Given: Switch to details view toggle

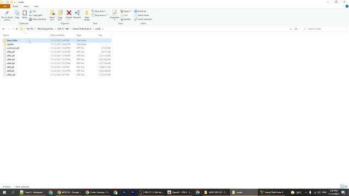Looking at the screenshot, I should [x=342, y=186].
